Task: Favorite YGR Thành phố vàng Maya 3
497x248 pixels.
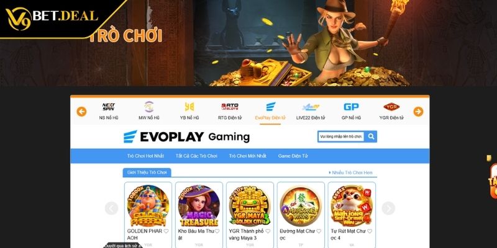Action: (x=268, y=231)
